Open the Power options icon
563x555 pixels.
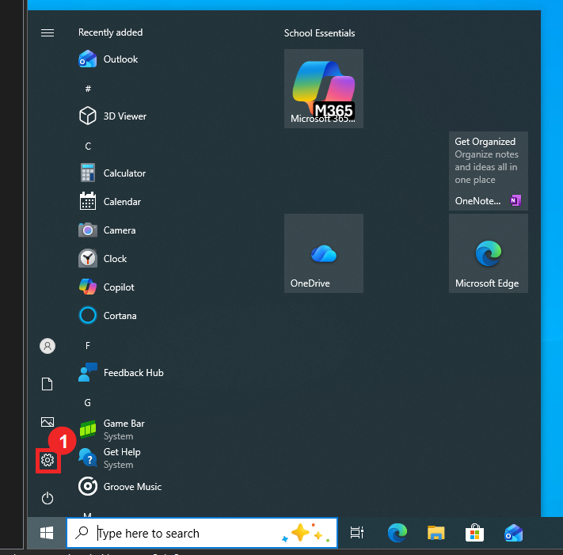tap(48, 498)
